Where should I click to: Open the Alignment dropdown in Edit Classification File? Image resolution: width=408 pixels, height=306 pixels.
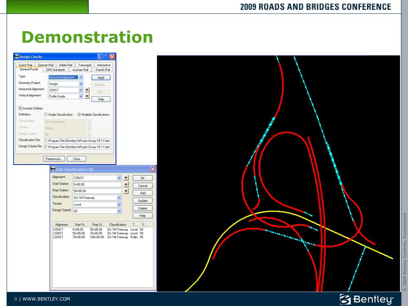point(119,178)
